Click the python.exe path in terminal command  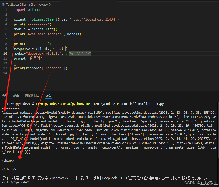pyautogui.click(x=63, y=104)
